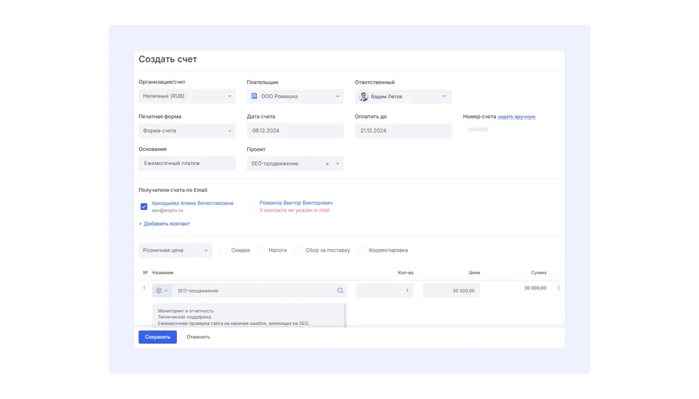The width and height of the screenshot is (699, 399).
Task: Tick the Корректировка checkbox
Action: pyautogui.click(x=361, y=250)
